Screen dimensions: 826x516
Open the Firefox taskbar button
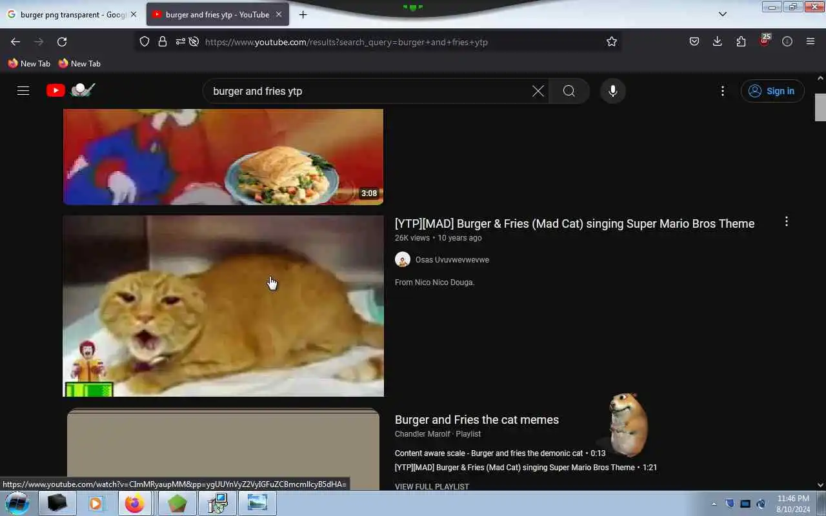[134, 503]
